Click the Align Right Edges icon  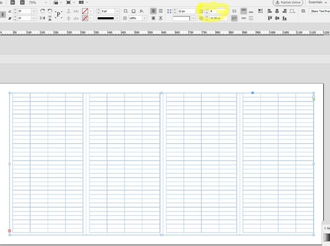[284, 11]
